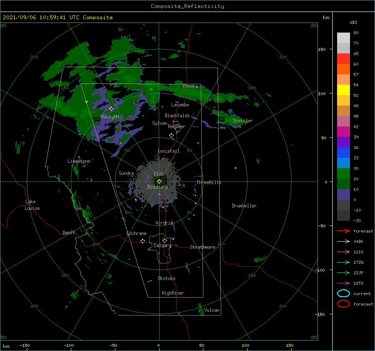Click the RockyMH label
Image resolution: width=375 pixels, height=351 pixels.
point(110,117)
